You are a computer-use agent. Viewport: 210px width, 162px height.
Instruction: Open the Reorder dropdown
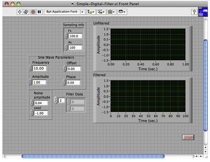[x=122, y=12]
